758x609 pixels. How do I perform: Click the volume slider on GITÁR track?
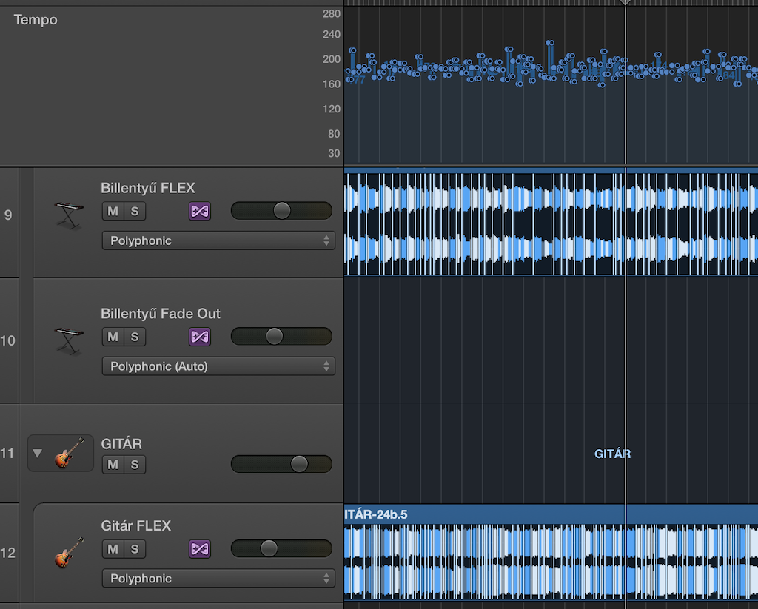[281, 464]
